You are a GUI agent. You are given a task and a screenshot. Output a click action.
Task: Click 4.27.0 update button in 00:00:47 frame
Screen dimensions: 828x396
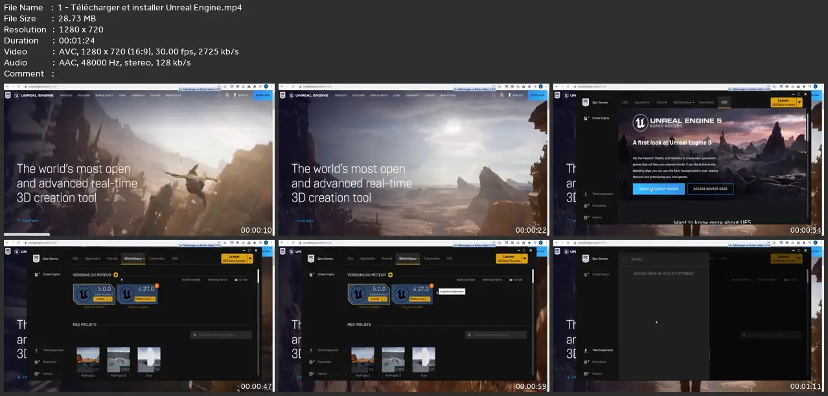(x=143, y=299)
